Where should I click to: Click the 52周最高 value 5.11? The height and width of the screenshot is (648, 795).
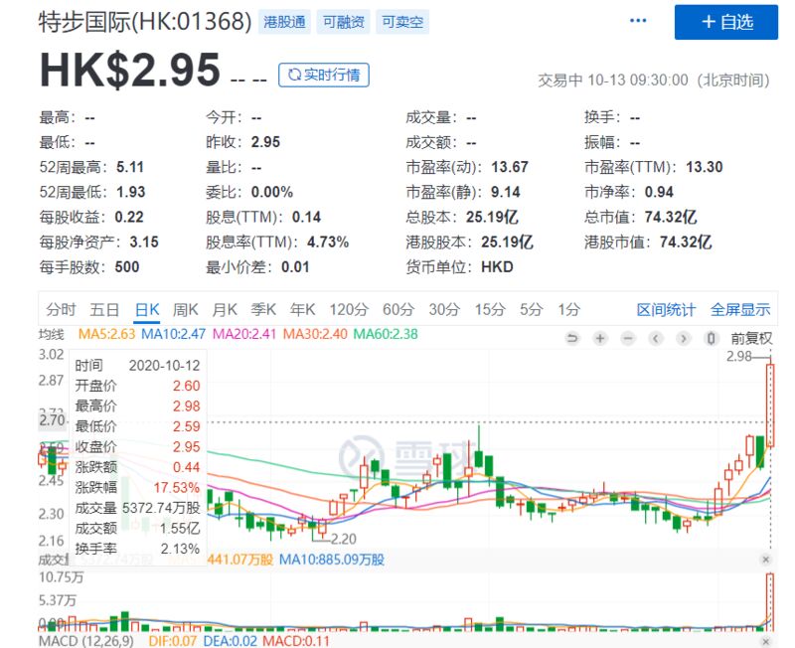click(130, 167)
